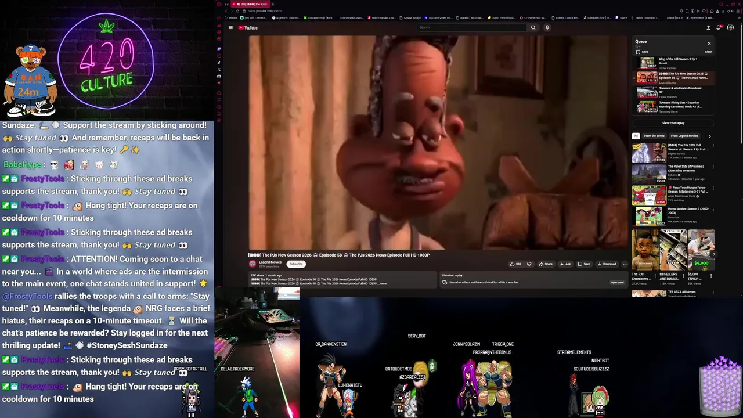Open the Legend Movies channel name link

[270, 262]
